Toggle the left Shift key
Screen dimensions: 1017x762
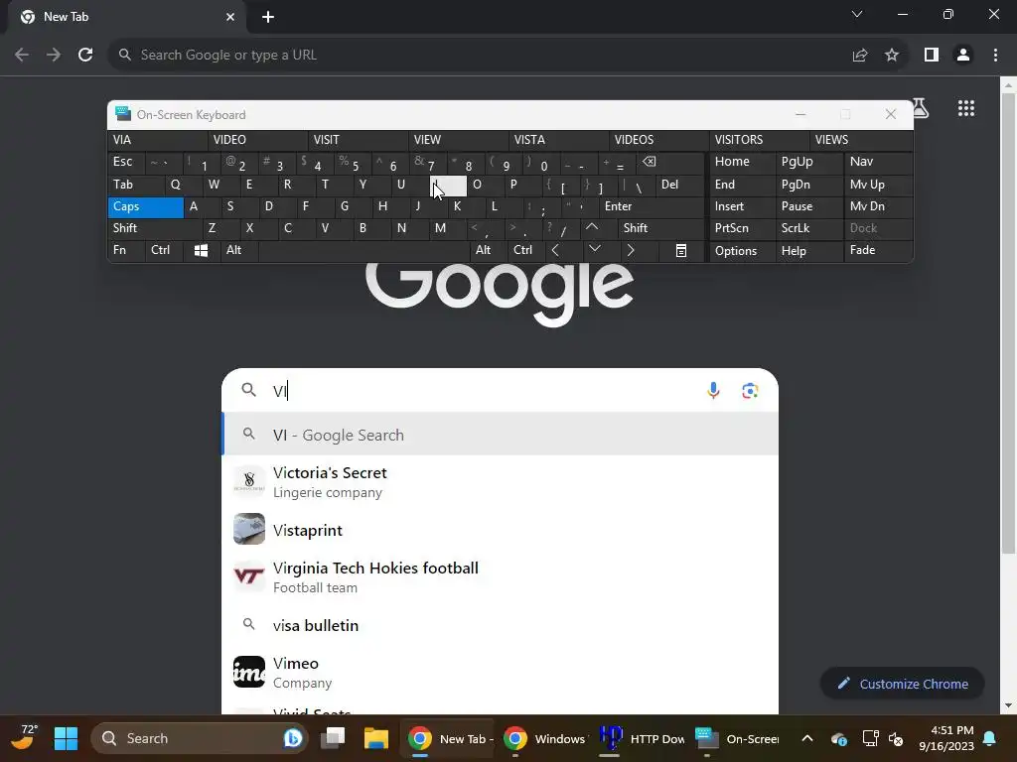pyautogui.click(x=154, y=228)
